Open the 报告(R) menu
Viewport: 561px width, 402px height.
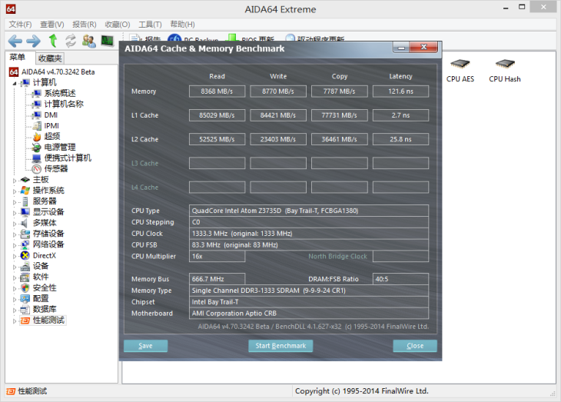pos(84,25)
